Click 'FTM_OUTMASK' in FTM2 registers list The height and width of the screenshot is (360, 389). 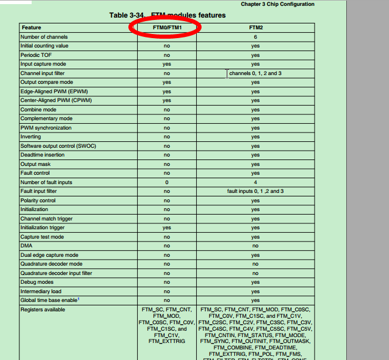coord(289,341)
